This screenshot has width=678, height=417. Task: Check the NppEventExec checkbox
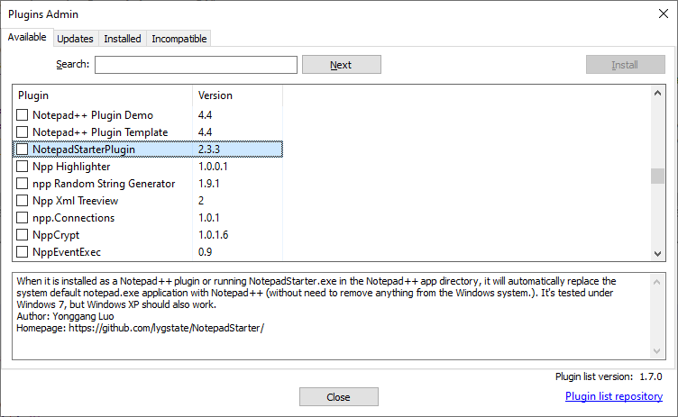(x=22, y=252)
